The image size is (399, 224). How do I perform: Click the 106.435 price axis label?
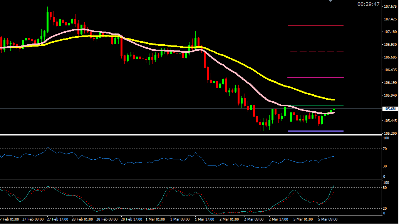pyautogui.click(x=390, y=70)
